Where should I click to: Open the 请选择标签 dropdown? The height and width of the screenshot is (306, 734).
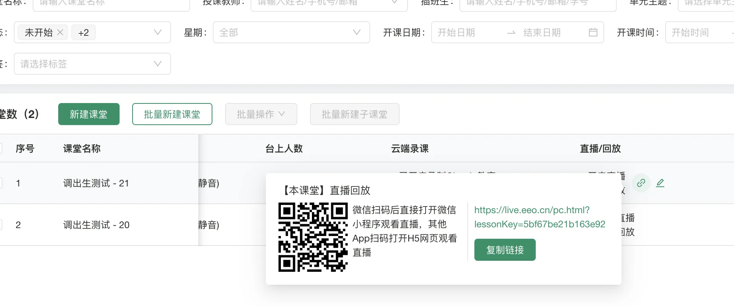tap(92, 64)
